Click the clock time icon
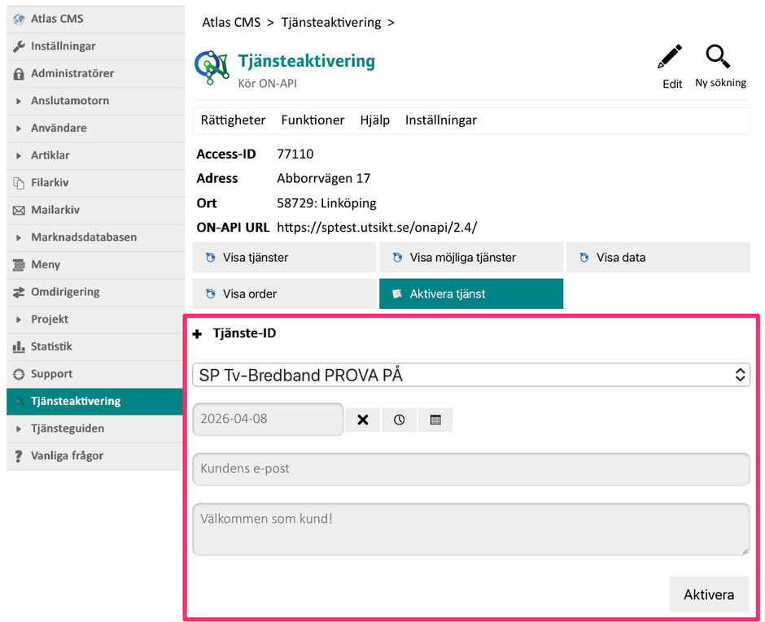 (x=399, y=420)
